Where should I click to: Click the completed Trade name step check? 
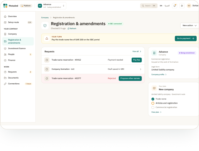coord(153,99)
